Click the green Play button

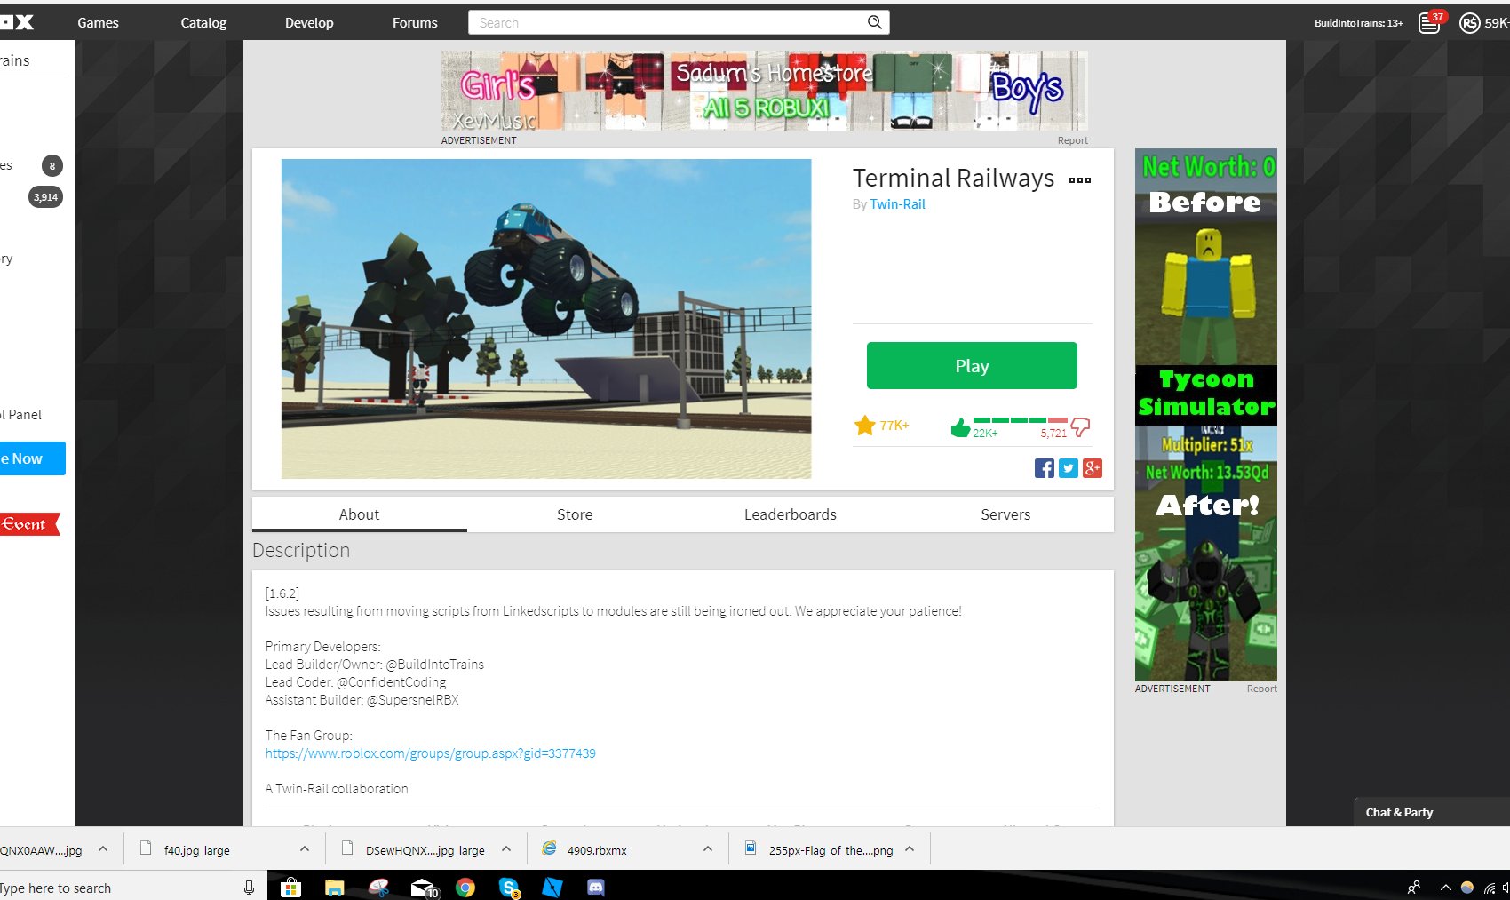[x=972, y=365]
